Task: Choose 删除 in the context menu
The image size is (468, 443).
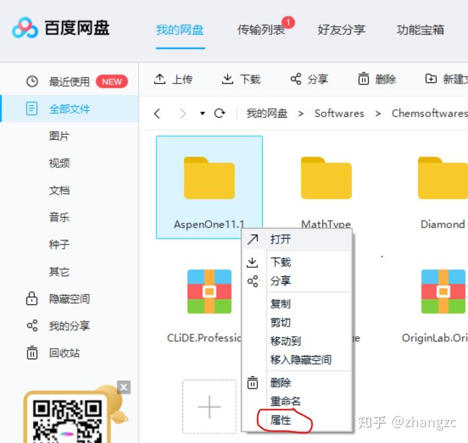Action: pyautogui.click(x=297, y=383)
